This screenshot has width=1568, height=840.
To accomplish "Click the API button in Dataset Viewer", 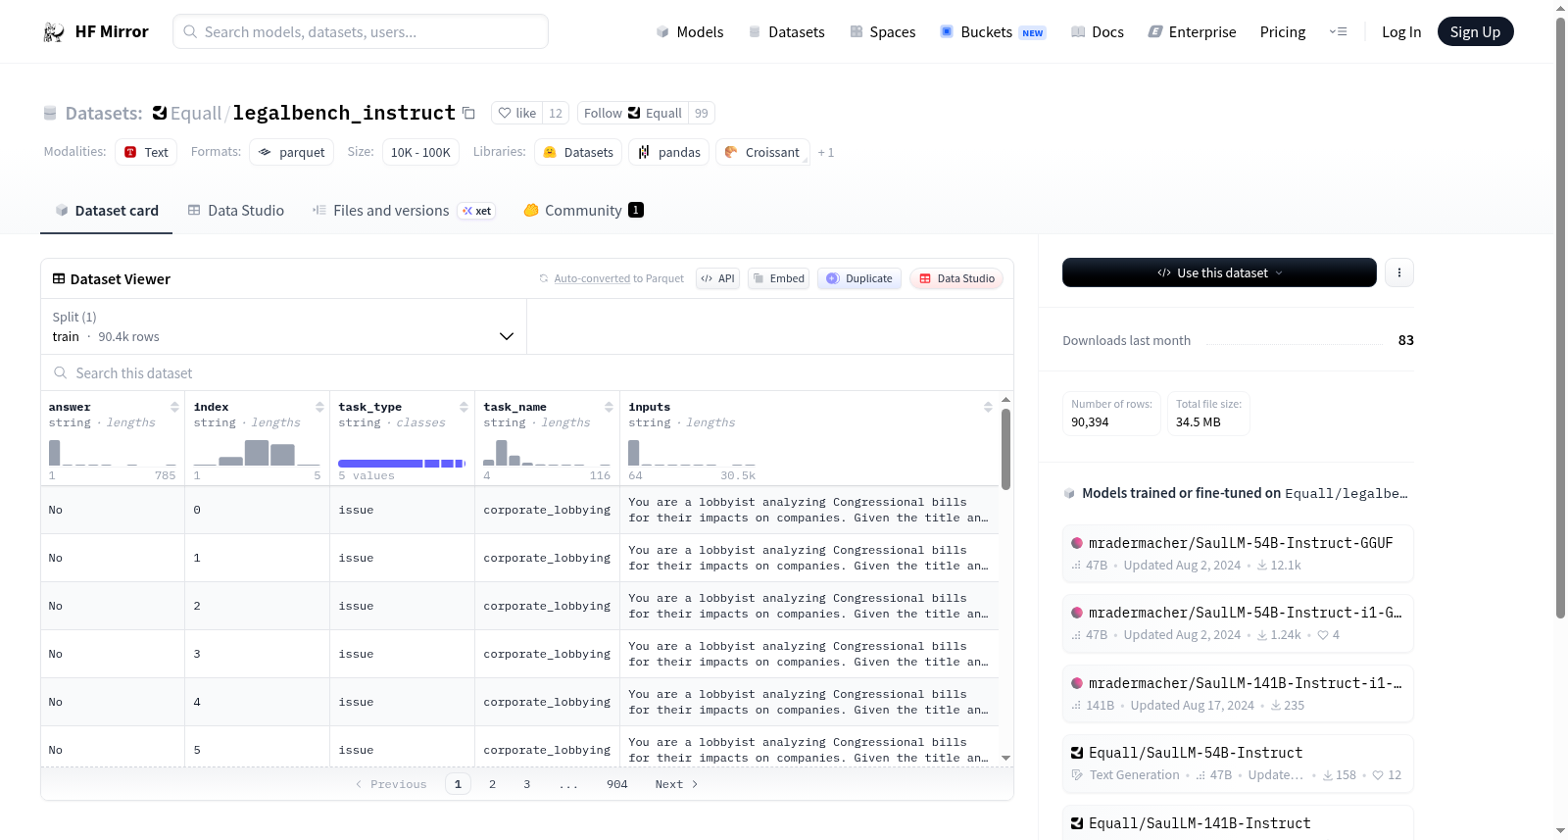I will (x=717, y=278).
